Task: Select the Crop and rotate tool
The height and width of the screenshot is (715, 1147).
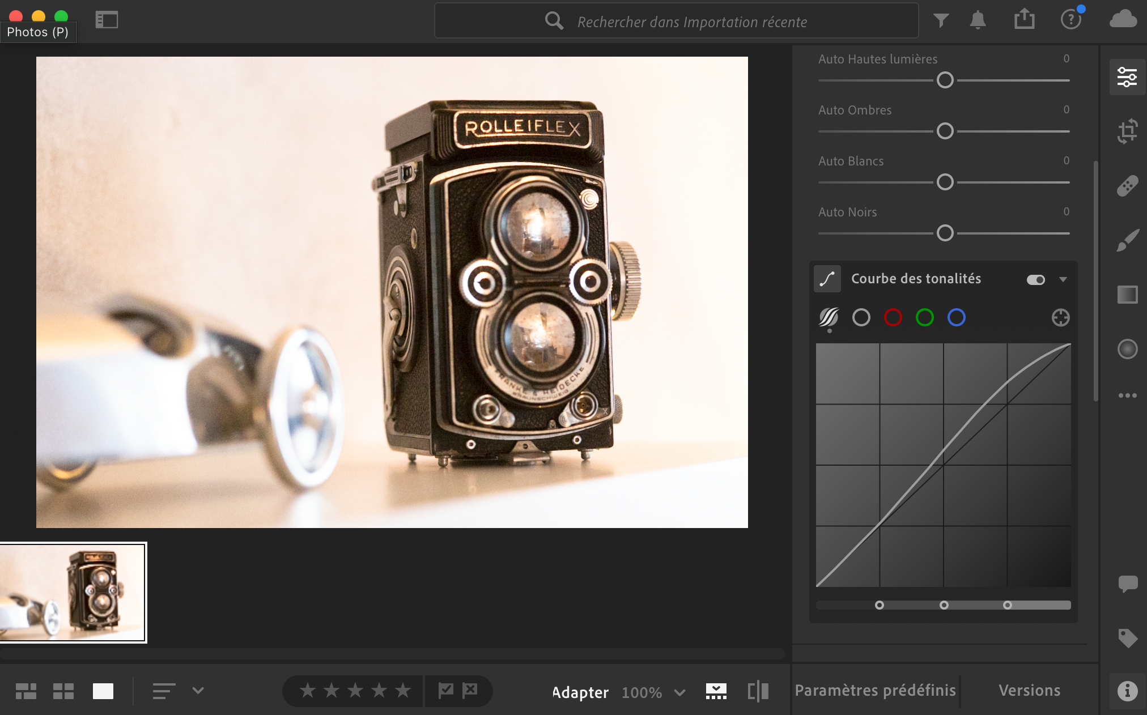Action: pyautogui.click(x=1127, y=131)
